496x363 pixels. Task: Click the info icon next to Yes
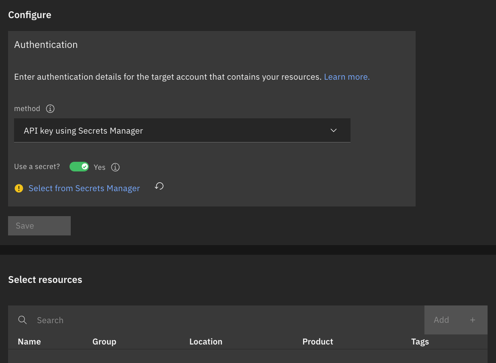pyautogui.click(x=115, y=167)
